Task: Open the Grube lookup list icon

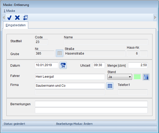Action: 60,54
